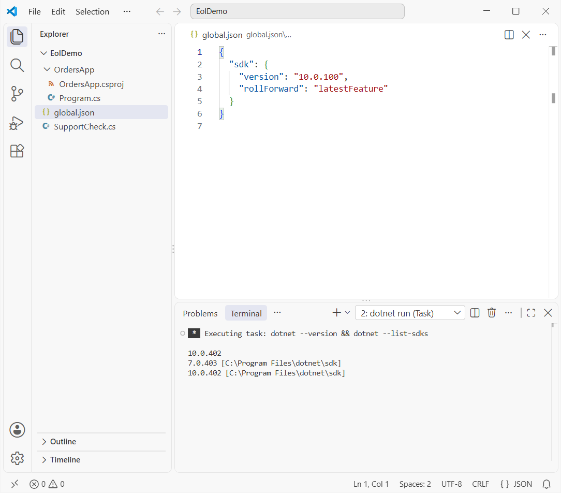The height and width of the screenshot is (493, 561).
Task: Click the VS Code logo icon
Action: coord(12,11)
